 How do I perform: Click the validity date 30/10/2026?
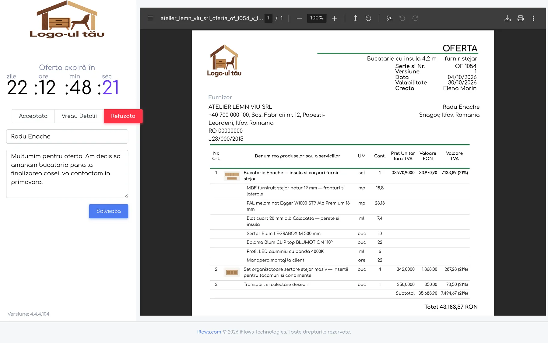click(462, 82)
